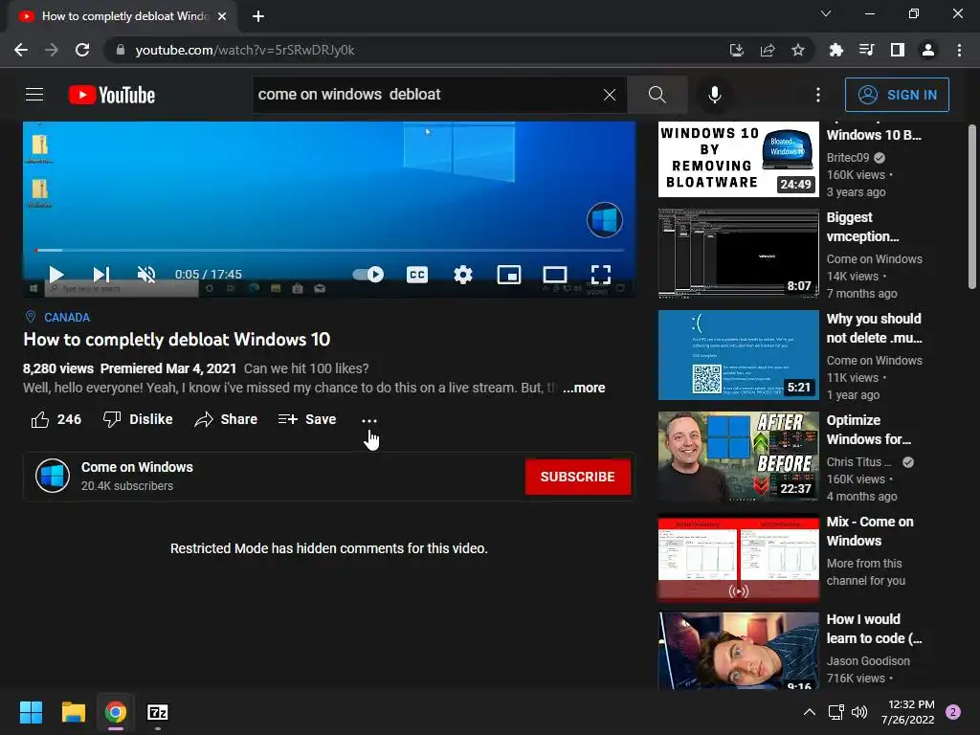The height and width of the screenshot is (735, 980).
Task: Open YouTube settings three-dot menu
Action: coord(818,95)
